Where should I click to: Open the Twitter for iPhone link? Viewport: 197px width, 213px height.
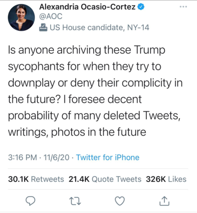(107, 157)
